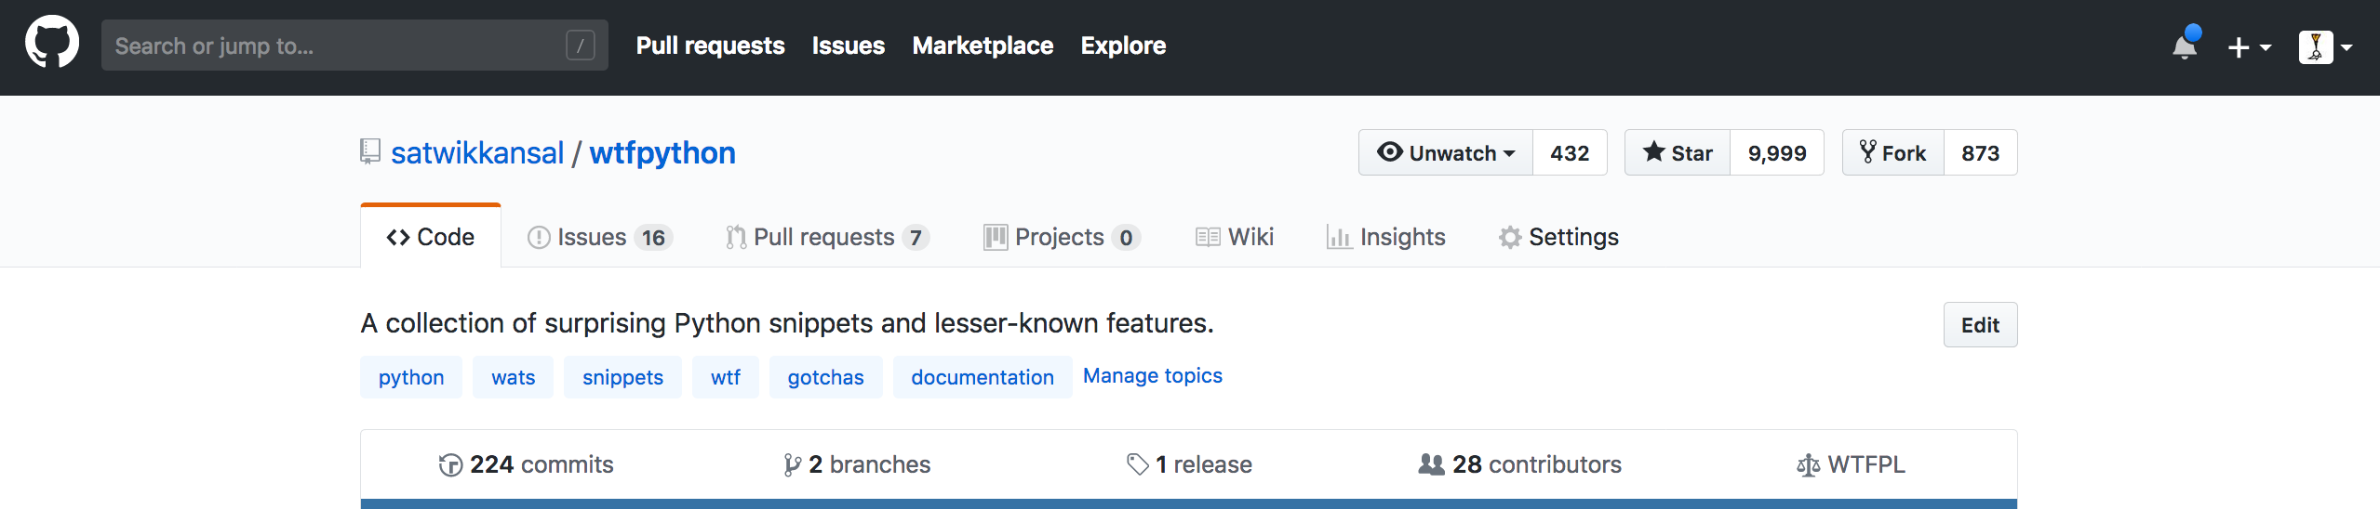This screenshot has height=509, width=2380.
Task: Click the clock icon next to 224 commits
Action: click(x=450, y=464)
